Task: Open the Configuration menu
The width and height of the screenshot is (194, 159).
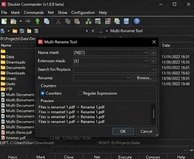Action: tap(83, 12)
